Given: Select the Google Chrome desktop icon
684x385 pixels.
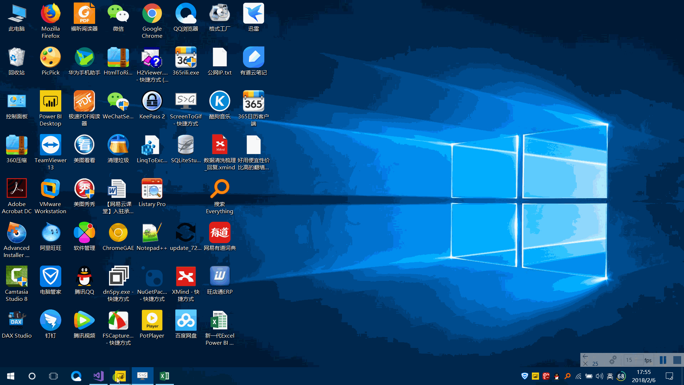Looking at the screenshot, I should click(152, 21).
